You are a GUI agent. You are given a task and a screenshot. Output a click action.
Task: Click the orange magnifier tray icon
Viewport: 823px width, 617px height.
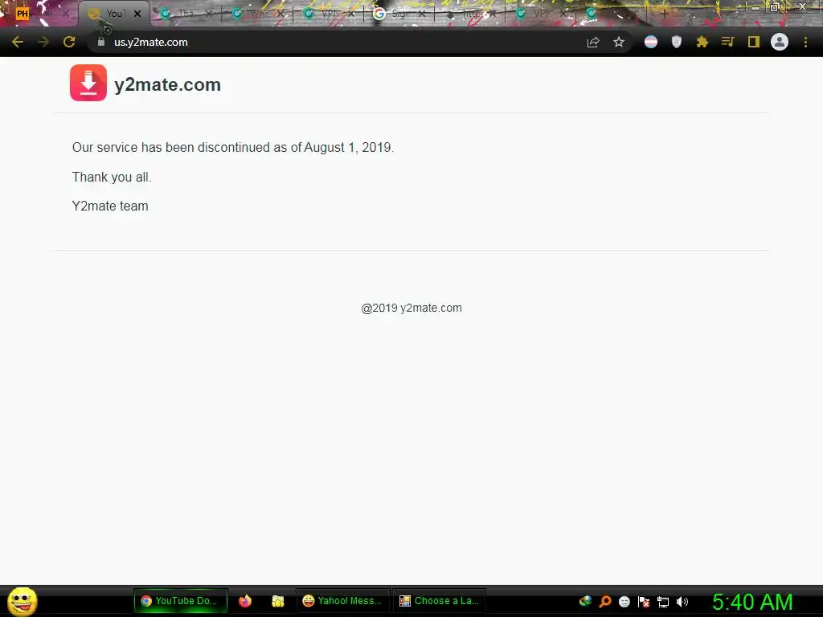[x=605, y=601]
